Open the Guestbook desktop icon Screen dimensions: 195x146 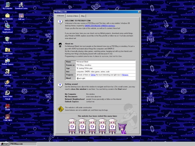click(x=8, y=72)
